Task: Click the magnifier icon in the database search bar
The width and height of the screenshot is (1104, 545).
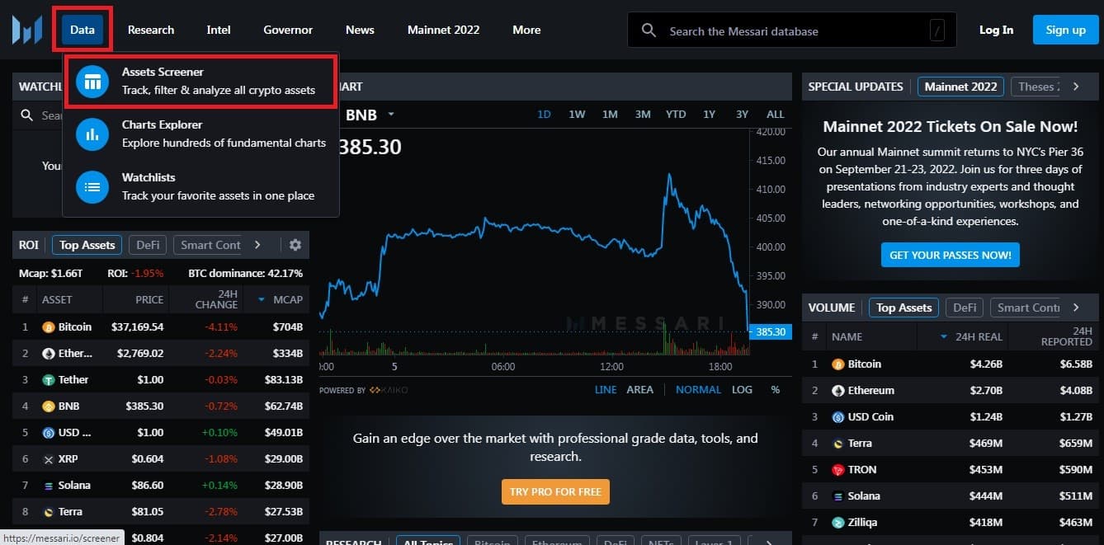Action: (x=649, y=31)
